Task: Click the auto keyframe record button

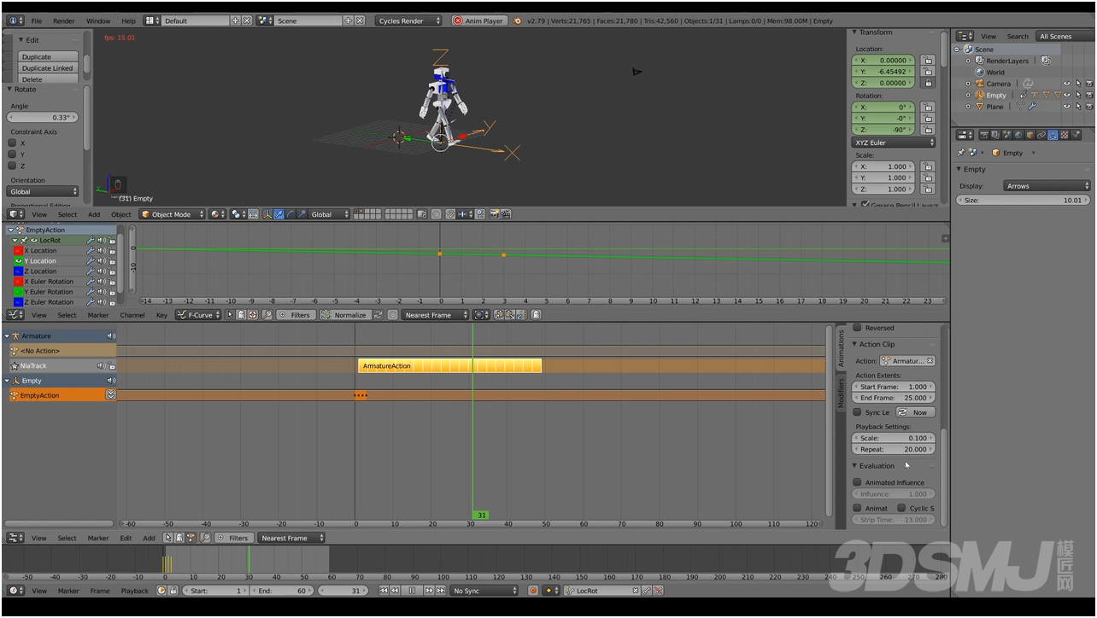Action: (533, 591)
